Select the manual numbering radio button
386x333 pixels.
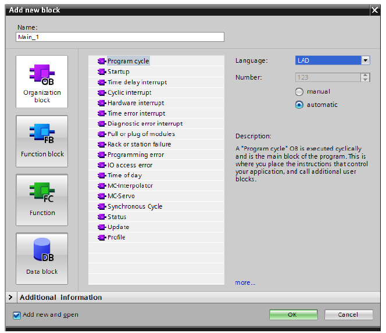click(x=299, y=92)
